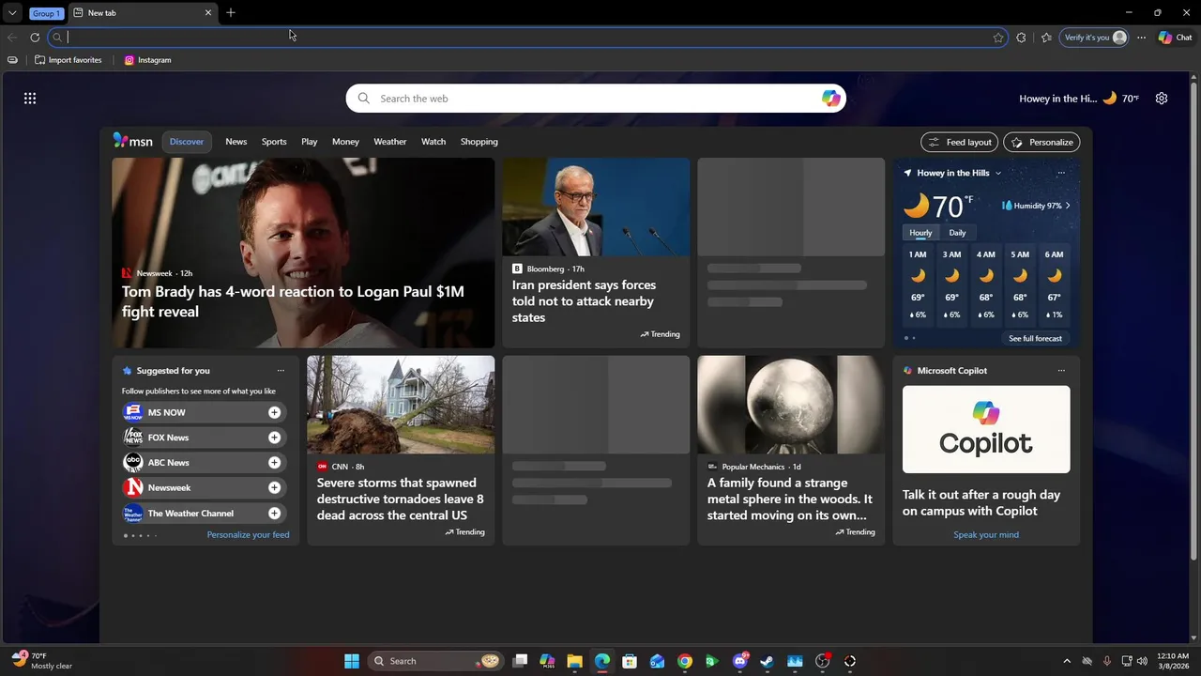Follow FOX News with the plus button
The image size is (1201, 676).
(274, 438)
